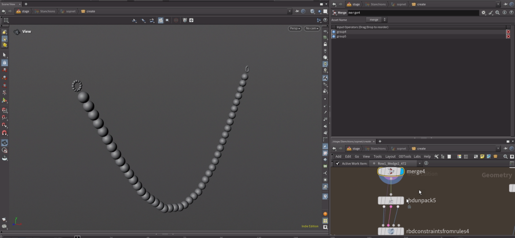Add a new tab next to Scene View

coord(26,4)
